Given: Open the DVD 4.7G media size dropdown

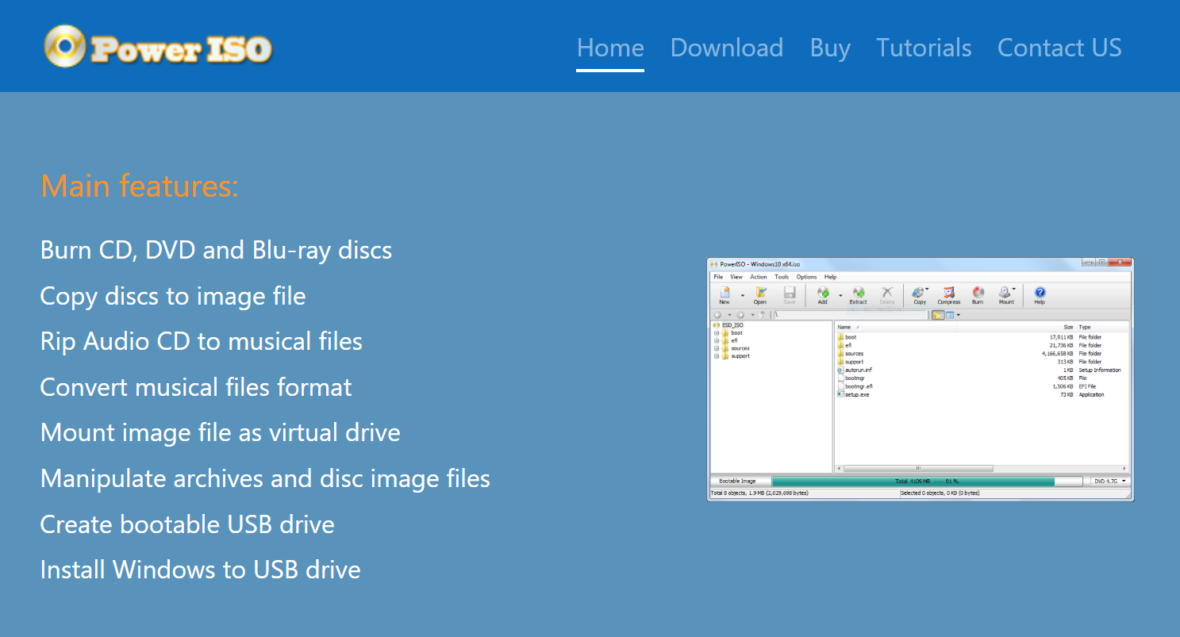Looking at the screenshot, I should [1109, 481].
